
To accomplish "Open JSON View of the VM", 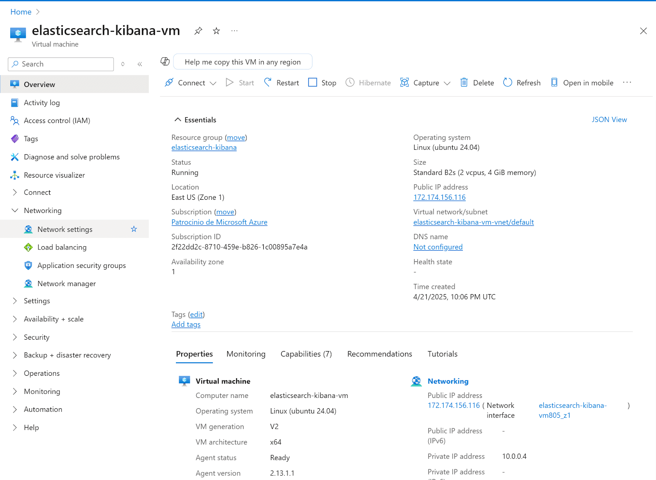I will [x=609, y=119].
